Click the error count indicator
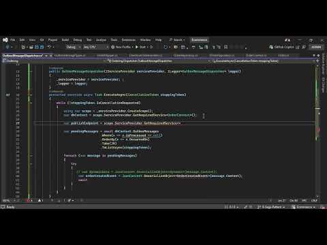The width and height of the screenshot is (327, 245). pyautogui.click(x=29, y=200)
